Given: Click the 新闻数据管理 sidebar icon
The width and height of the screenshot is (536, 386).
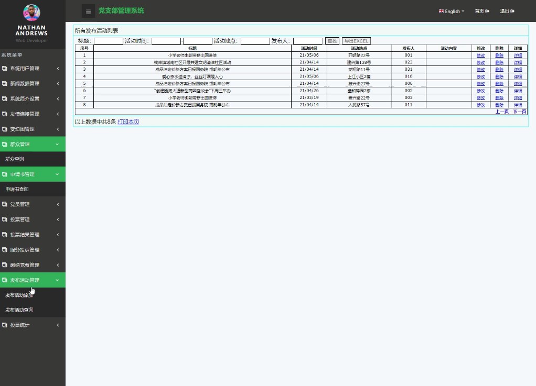Looking at the screenshot, I should (5, 84).
